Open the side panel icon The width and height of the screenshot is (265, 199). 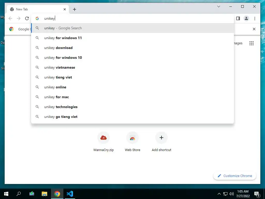pyautogui.click(x=238, y=18)
